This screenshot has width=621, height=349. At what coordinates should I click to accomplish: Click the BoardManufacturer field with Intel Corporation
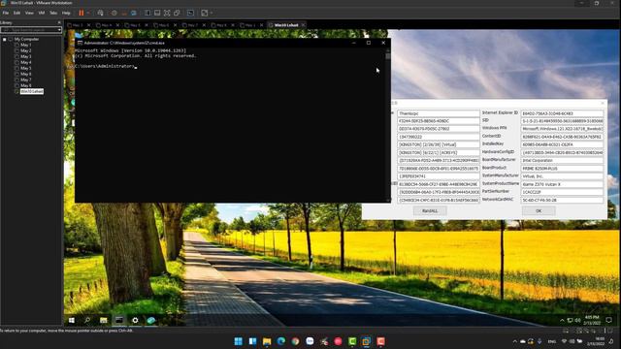562,160
